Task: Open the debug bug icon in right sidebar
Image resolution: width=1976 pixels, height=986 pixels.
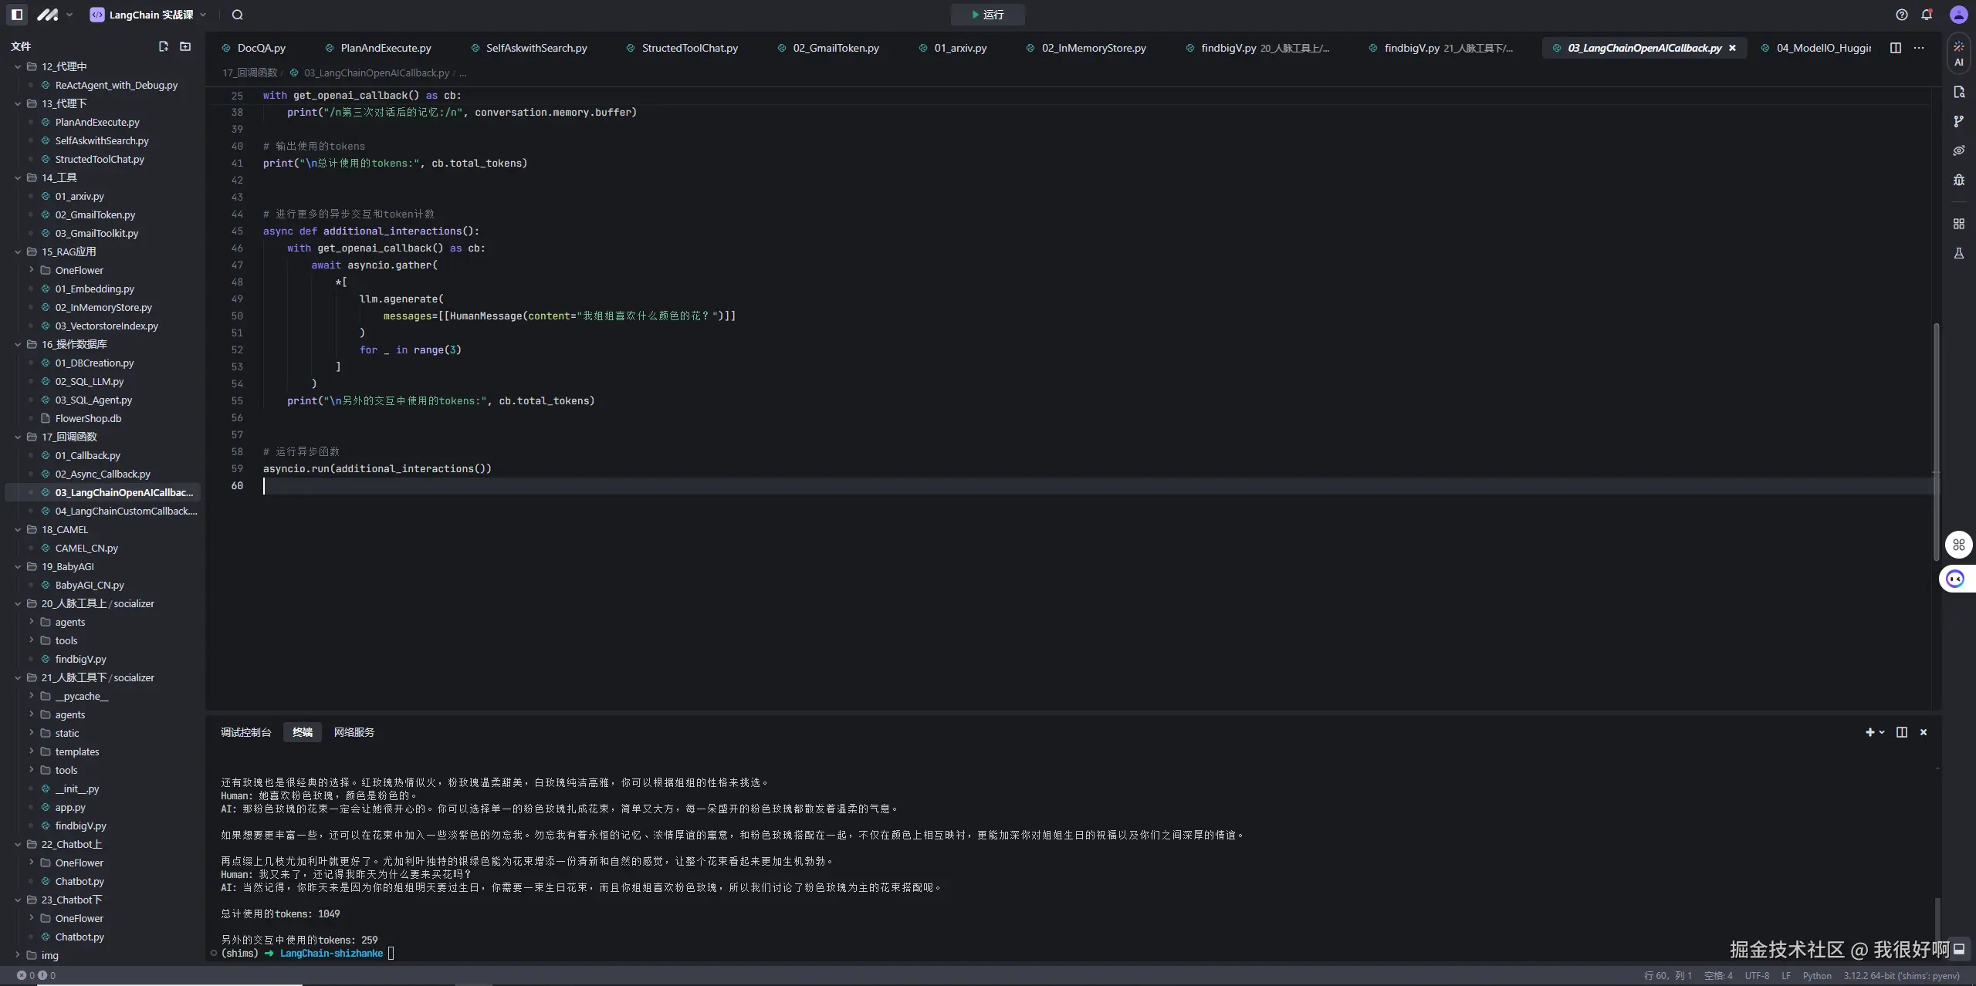Action: 1958,180
